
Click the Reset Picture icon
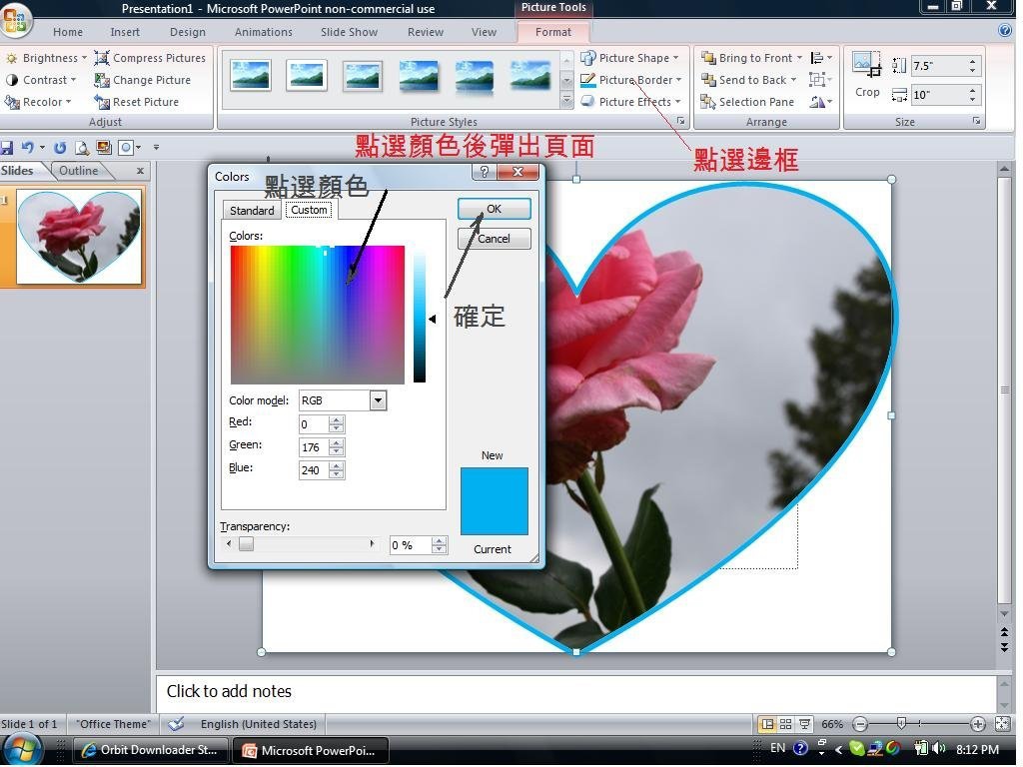pos(102,102)
